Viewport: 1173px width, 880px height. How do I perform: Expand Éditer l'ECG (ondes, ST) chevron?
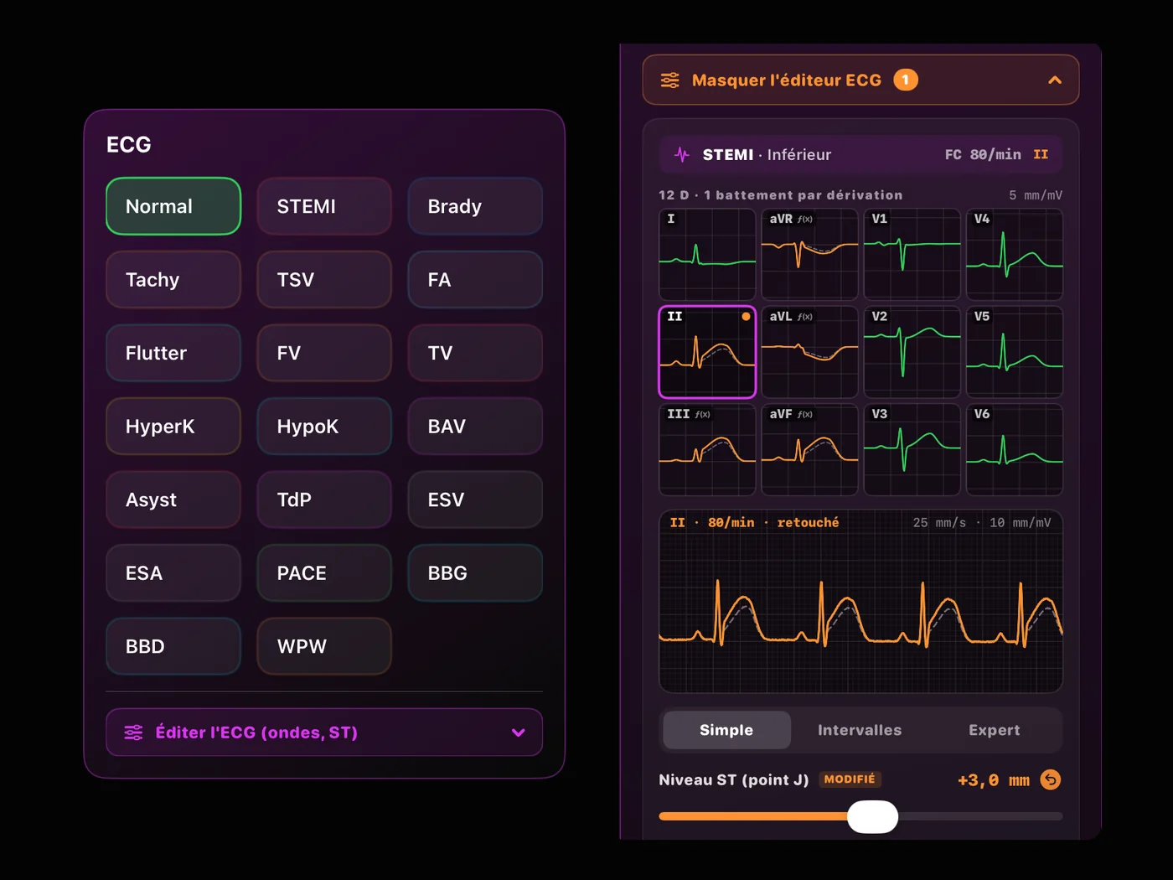[x=519, y=732]
